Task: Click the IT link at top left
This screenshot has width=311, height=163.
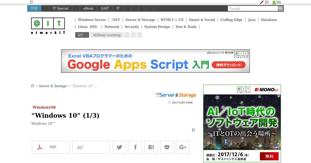Action: pos(31,2)
